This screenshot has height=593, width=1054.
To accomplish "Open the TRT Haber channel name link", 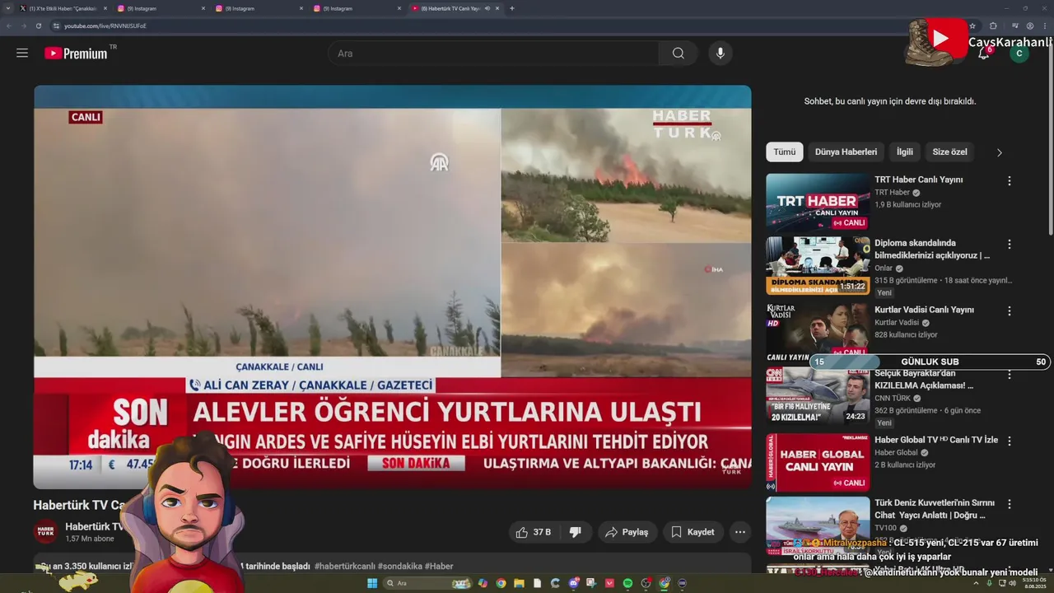I will point(892,193).
